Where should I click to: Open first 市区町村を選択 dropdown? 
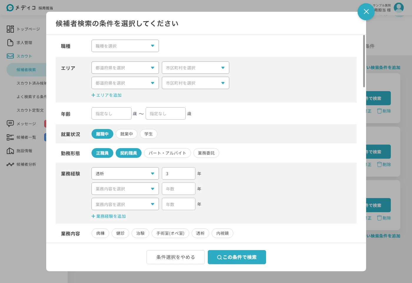tap(195, 68)
